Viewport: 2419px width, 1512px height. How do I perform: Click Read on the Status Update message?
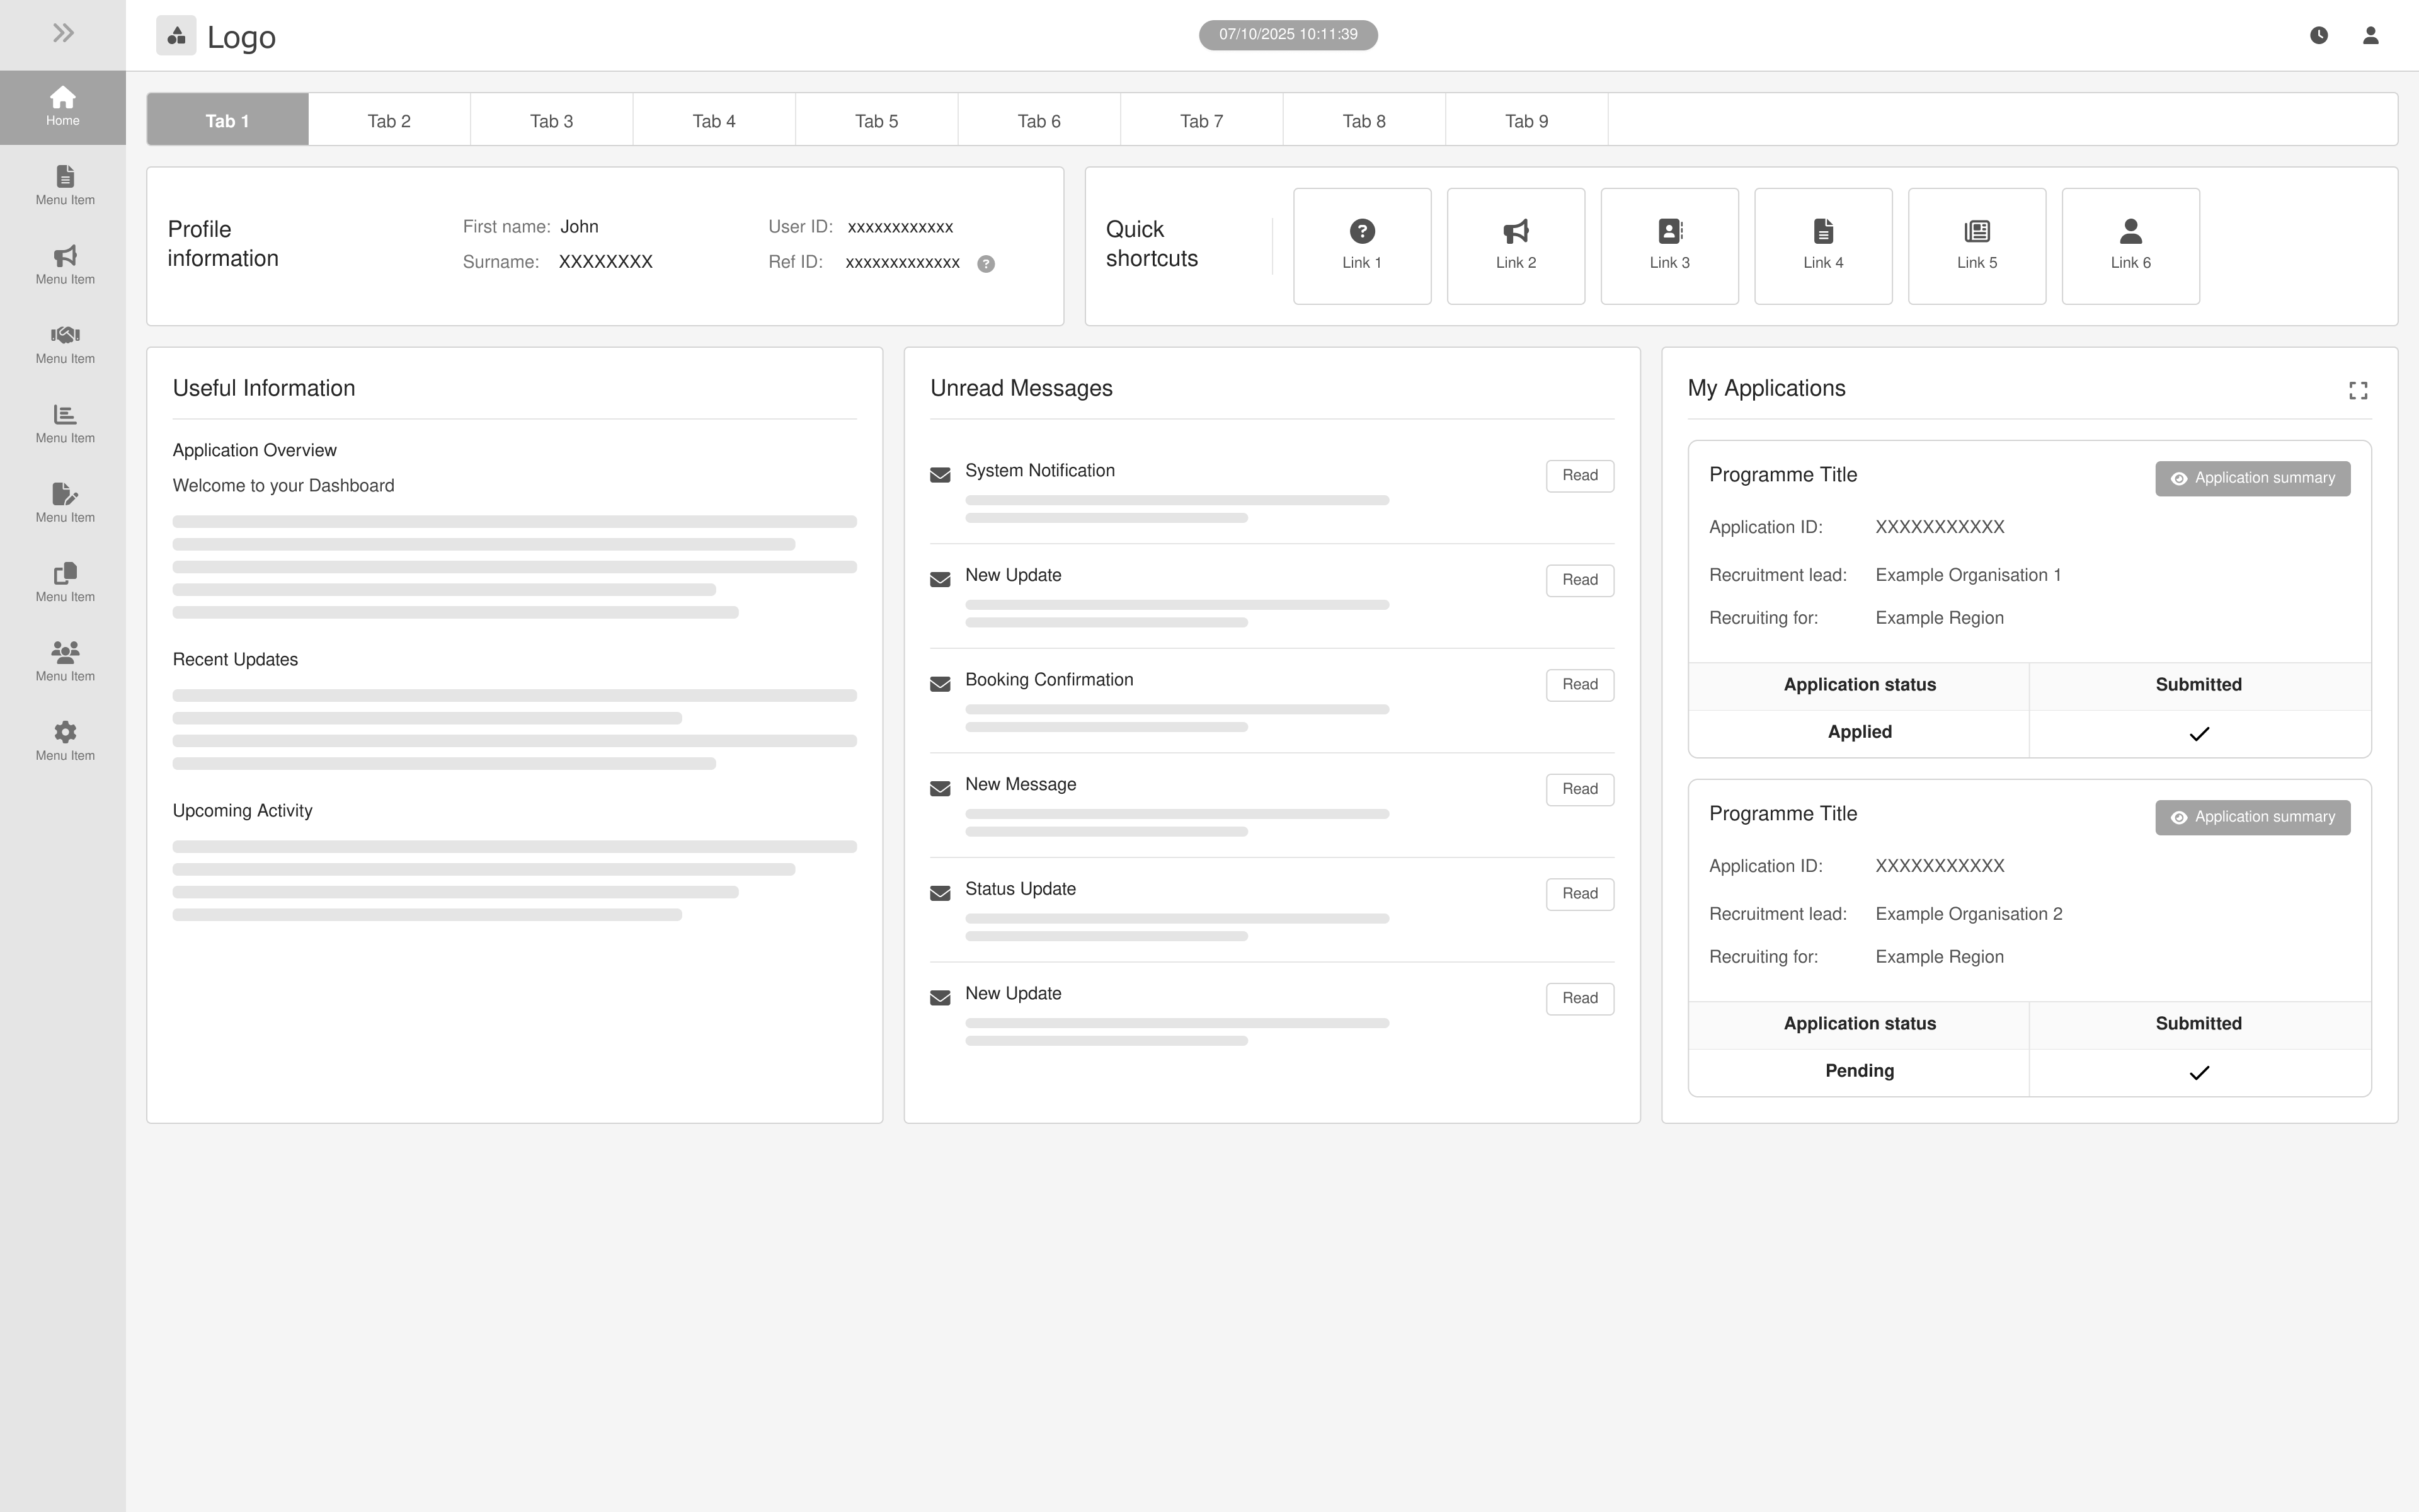click(1579, 894)
